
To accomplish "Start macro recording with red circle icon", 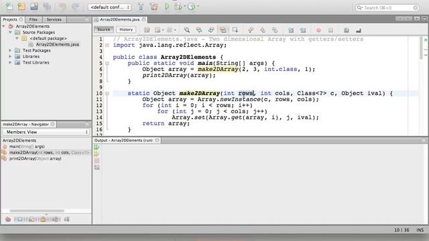I will coord(318,30).
